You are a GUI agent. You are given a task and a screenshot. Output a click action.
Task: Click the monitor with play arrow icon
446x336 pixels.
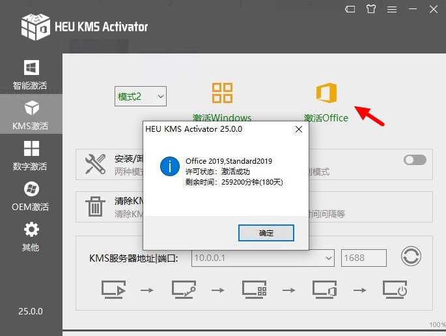pyautogui.click(x=113, y=290)
